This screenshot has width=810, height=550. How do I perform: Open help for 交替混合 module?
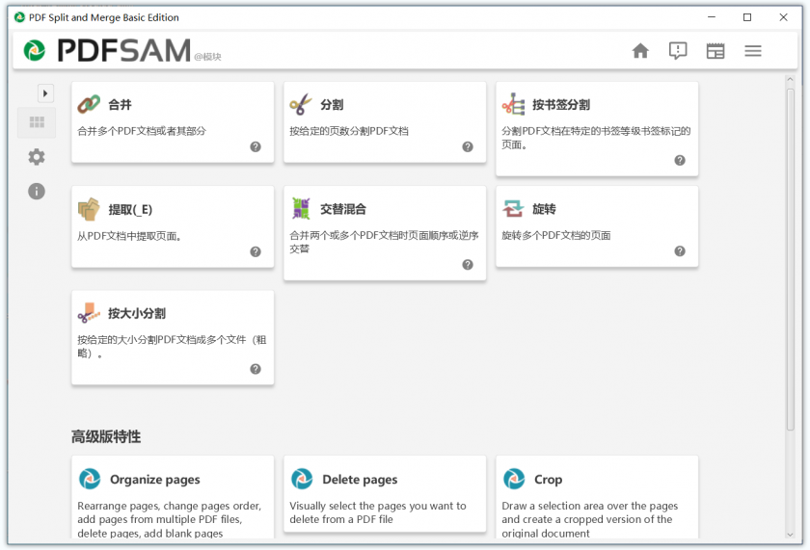tap(468, 265)
